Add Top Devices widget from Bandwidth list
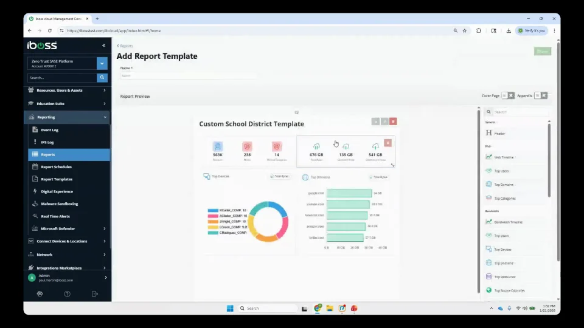 502,250
